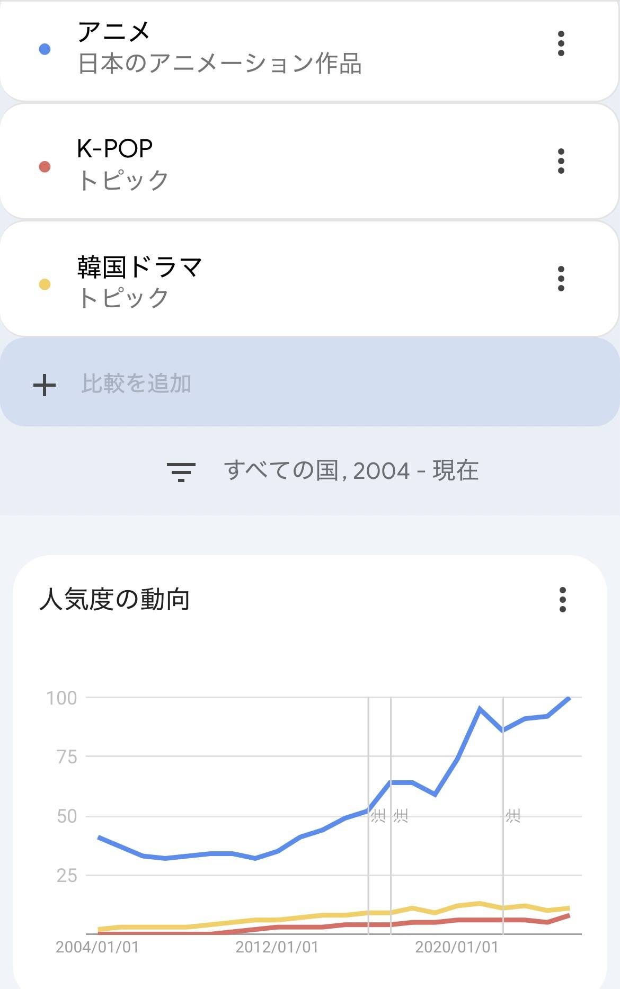
Task: Open the アニメ term options menu
Action: (561, 43)
